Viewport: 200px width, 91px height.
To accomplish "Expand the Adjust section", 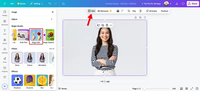I will click(x=33, y=19).
